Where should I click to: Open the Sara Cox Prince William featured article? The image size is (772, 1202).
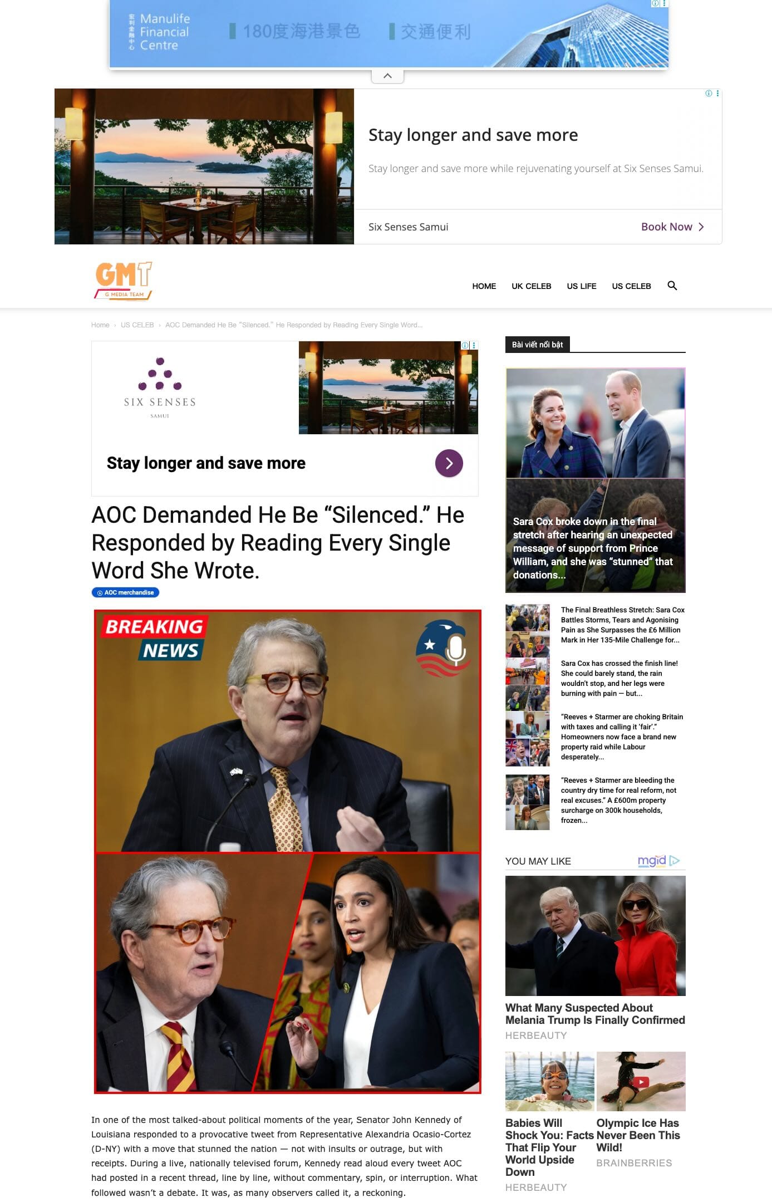595,480
